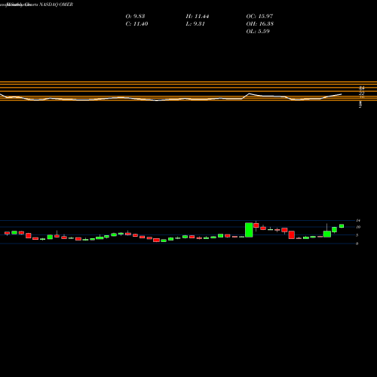Click the price axis label "5"
The image size is (377, 377).
[x=357, y=235]
